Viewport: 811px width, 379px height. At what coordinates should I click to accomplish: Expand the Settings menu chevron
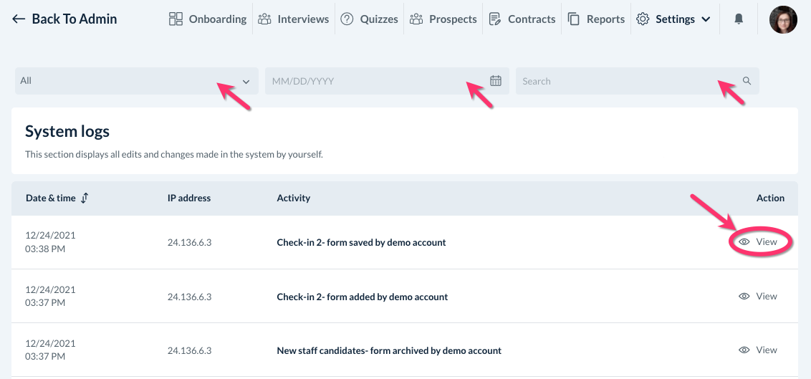(x=706, y=19)
